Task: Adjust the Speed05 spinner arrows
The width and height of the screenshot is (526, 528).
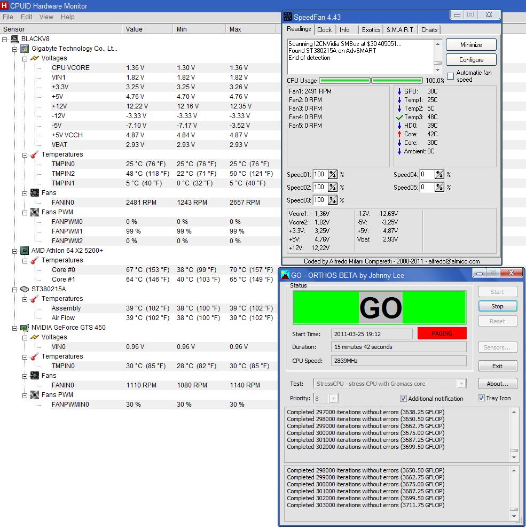Action: [439, 187]
